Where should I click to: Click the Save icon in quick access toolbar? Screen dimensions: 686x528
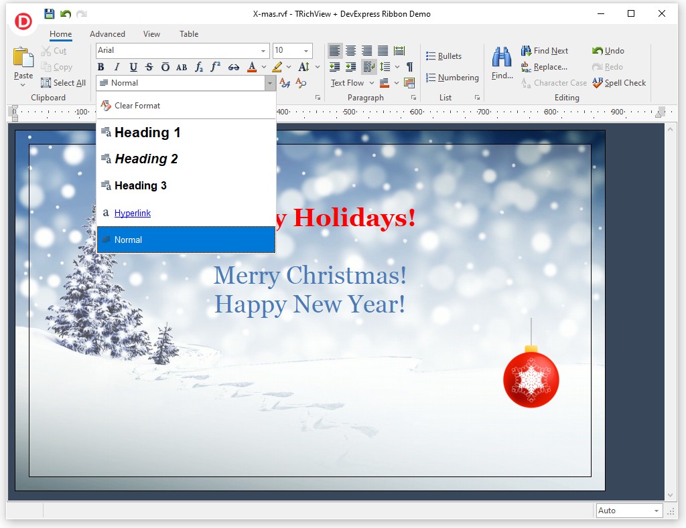coord(50,14)
